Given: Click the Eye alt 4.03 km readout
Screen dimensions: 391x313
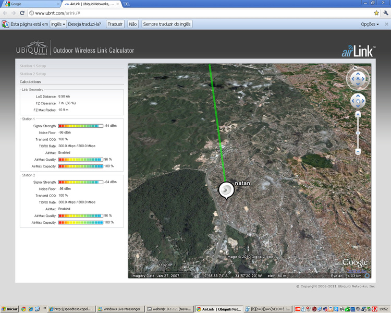Looking at the screenshot, I should click(x=346, y=276).
